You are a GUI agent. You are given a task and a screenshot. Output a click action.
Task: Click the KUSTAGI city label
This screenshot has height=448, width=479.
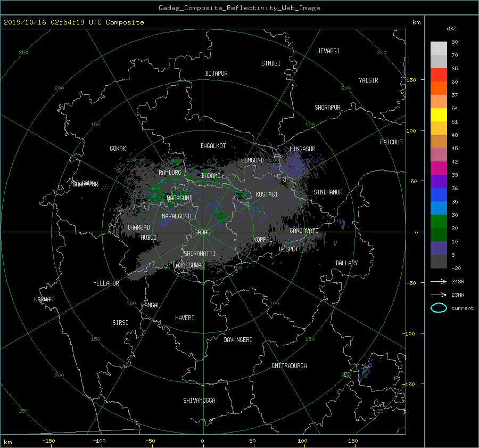[267, 194]
